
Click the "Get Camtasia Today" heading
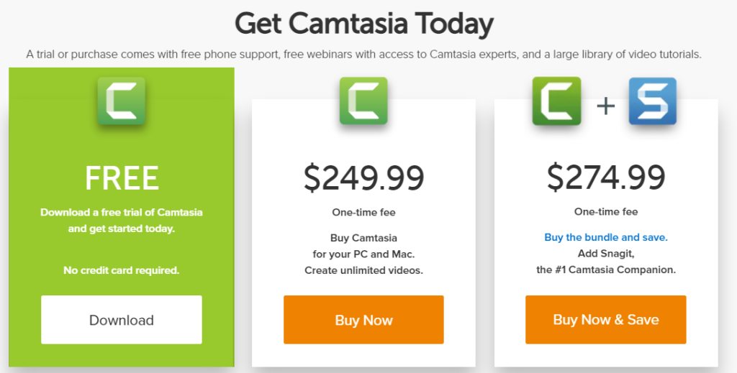coord(364,24)
